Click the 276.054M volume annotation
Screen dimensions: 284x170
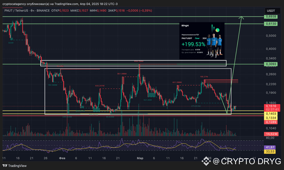196,106
